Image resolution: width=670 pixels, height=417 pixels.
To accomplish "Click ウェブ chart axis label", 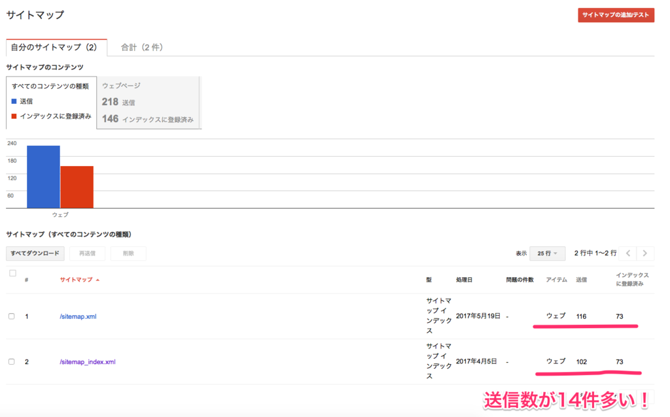I will pyautogui.click(x=60, y=214).
